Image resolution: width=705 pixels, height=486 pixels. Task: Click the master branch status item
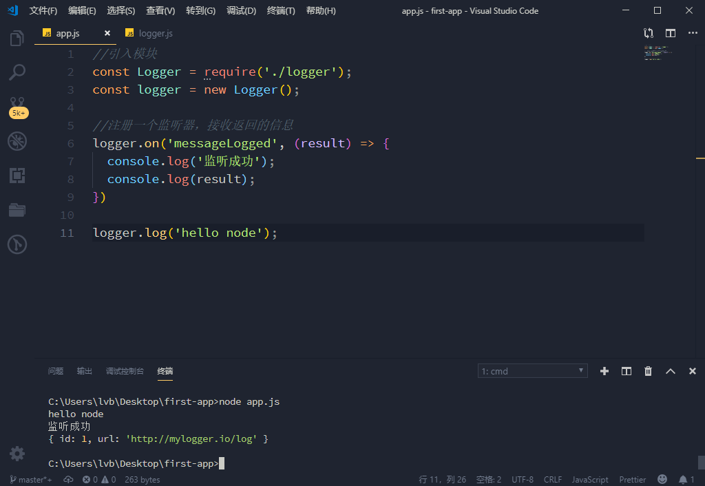coord(30,480)
